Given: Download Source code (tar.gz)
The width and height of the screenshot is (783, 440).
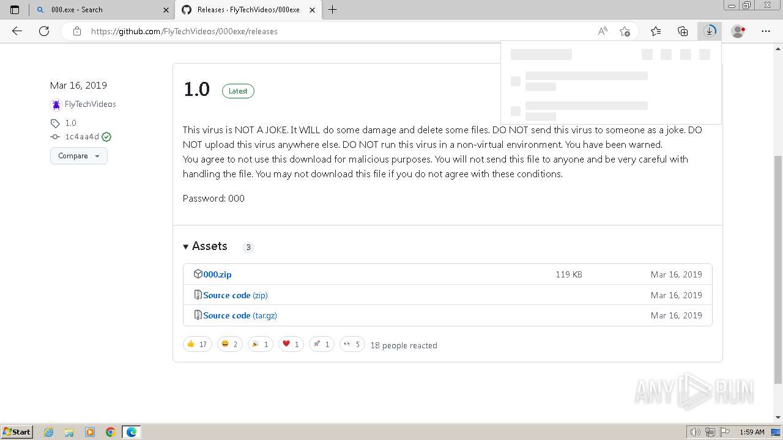Looking at the screenshot, I should pyautogui.click(x=240, y=315).
